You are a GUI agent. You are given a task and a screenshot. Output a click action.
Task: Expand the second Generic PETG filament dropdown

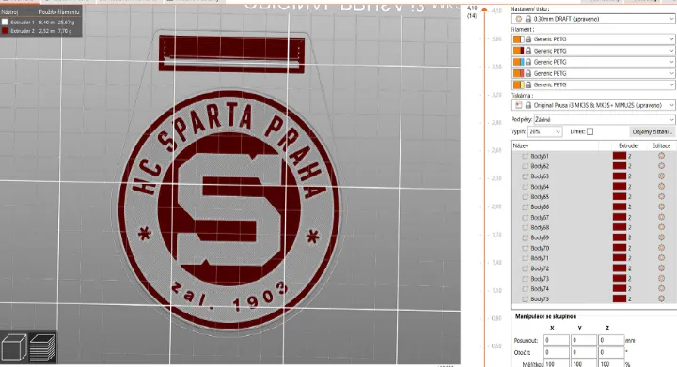[x=671, y=51]
